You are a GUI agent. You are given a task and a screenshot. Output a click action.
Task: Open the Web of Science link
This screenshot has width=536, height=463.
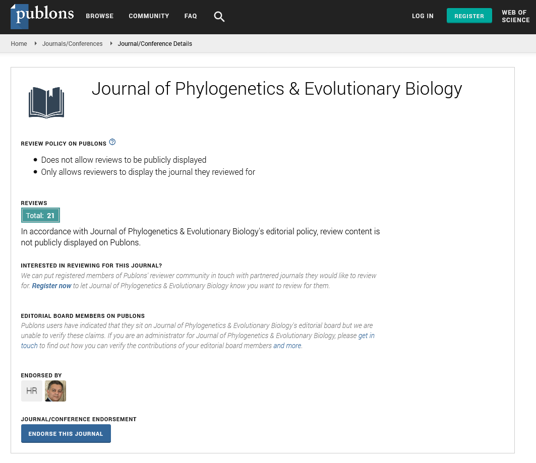[515, 17]
